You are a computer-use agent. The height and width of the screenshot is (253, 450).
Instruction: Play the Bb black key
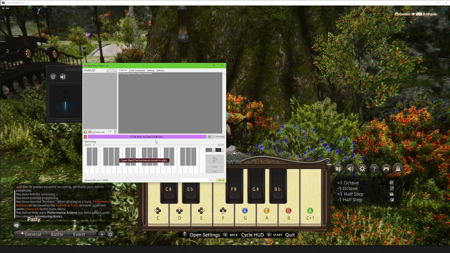point(278,186)
